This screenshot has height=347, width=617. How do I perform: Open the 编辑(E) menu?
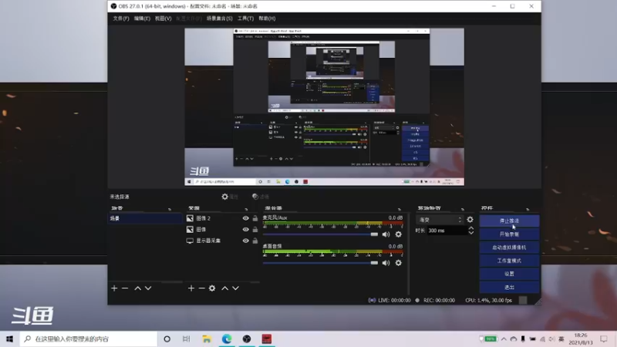pos(142,19)
